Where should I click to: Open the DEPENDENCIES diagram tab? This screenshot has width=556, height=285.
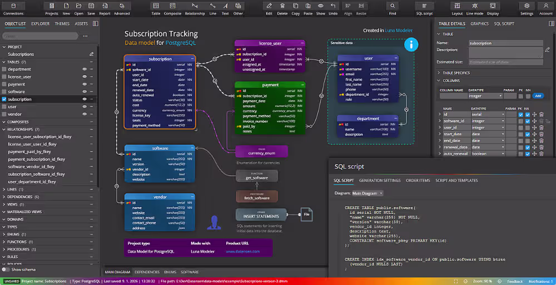coord(147,272)
